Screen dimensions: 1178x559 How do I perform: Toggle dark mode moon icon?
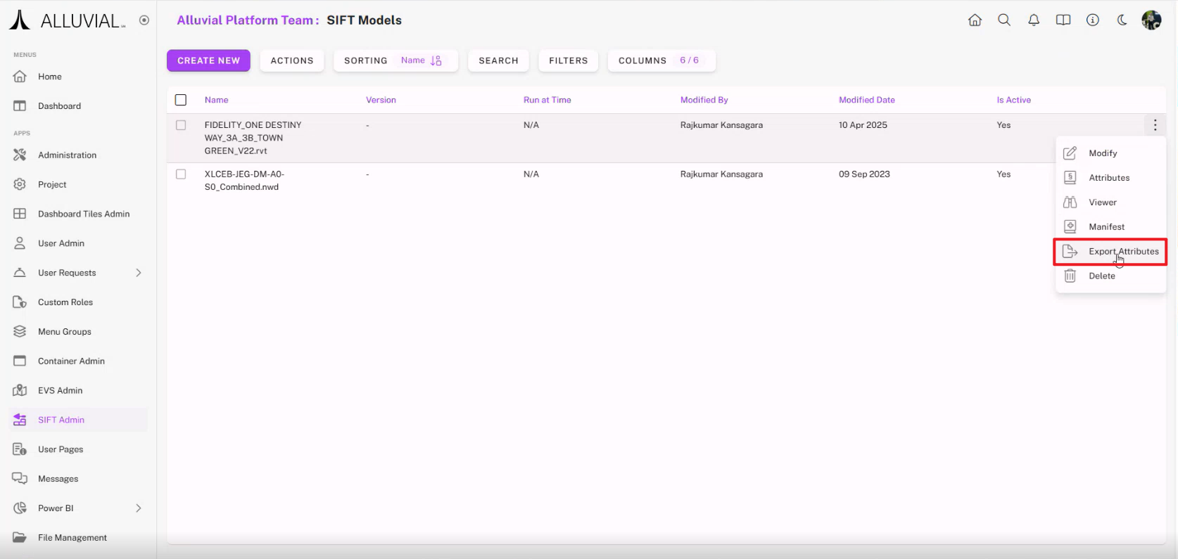click(1122, 20)
